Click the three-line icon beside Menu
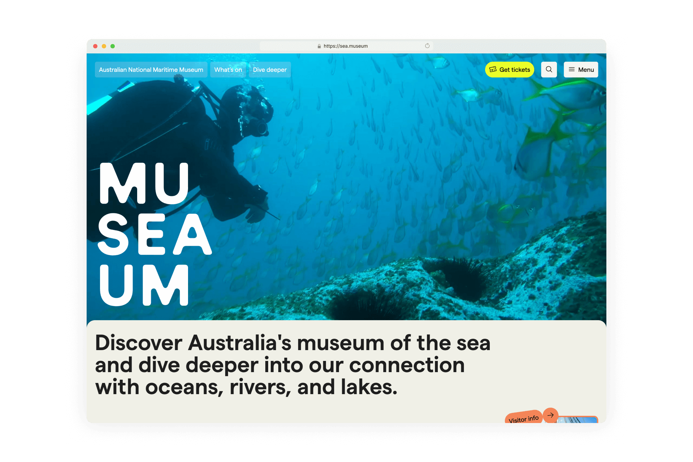The image size is (693, 462). (x=572, y=69)
